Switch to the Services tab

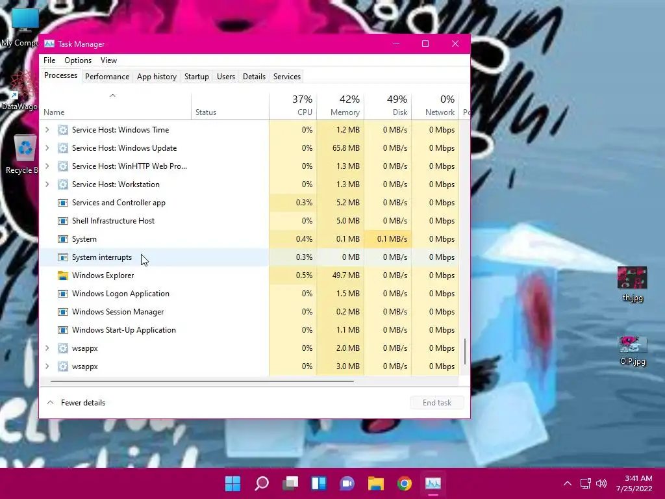[x=286, y=77]
